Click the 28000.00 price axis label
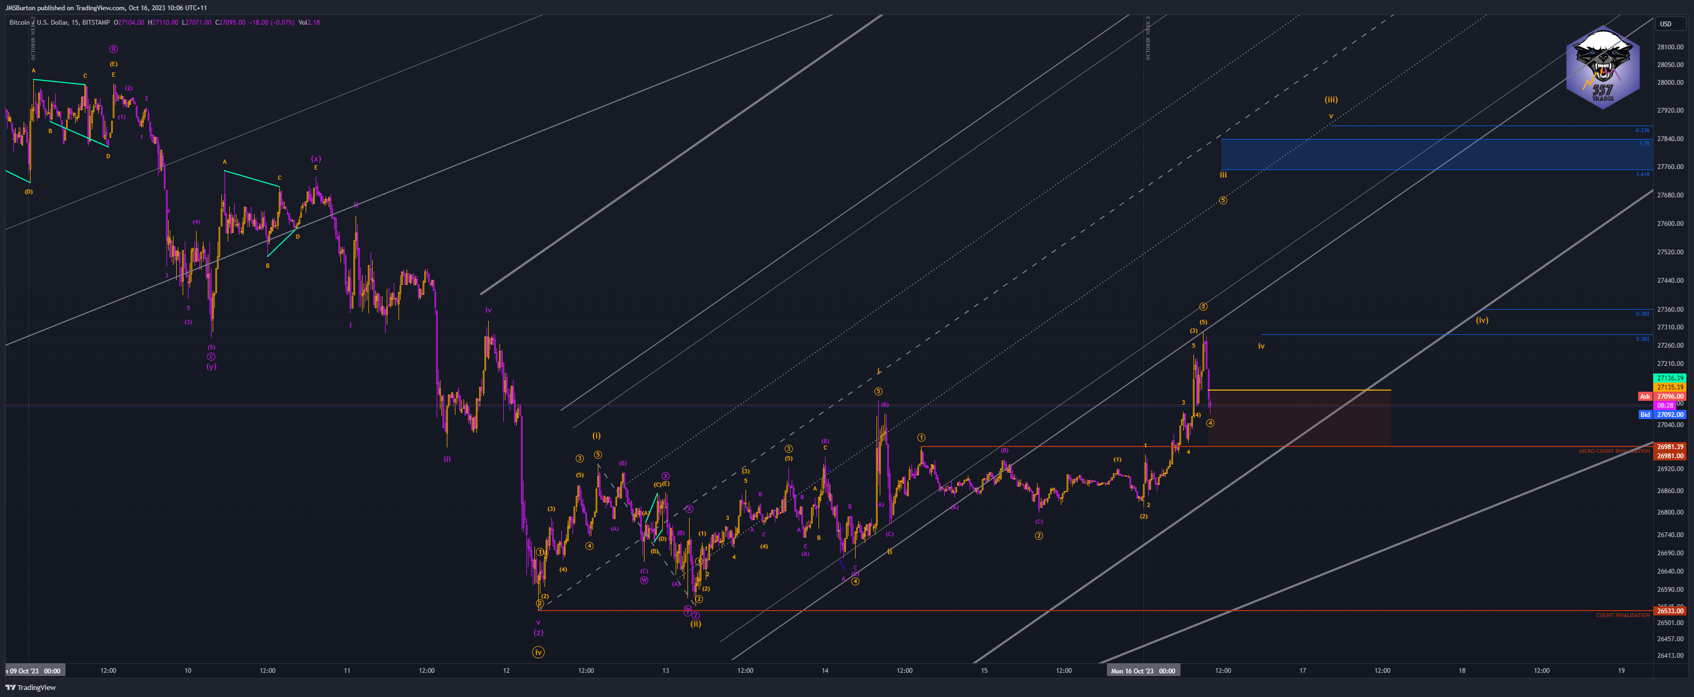 1670,83
